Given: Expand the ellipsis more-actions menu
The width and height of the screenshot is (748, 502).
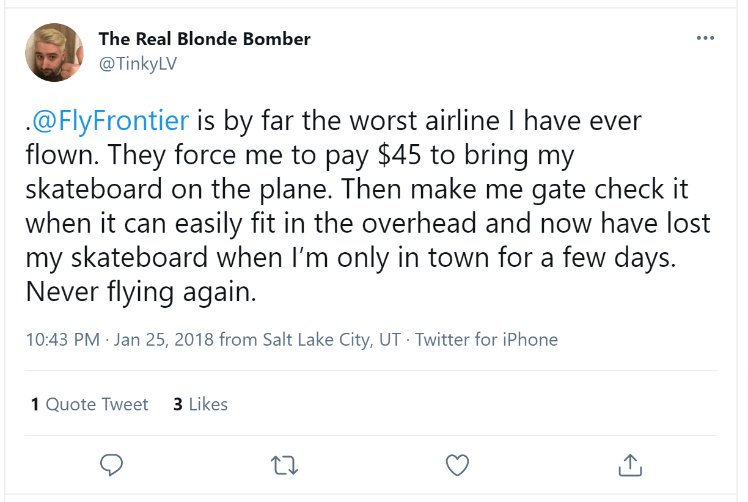Looking at the screenshot, I should [706, 38].
